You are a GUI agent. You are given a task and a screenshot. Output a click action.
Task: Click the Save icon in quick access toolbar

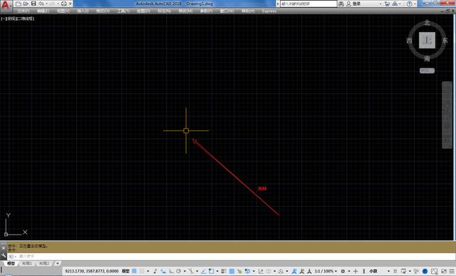(33, 4)
